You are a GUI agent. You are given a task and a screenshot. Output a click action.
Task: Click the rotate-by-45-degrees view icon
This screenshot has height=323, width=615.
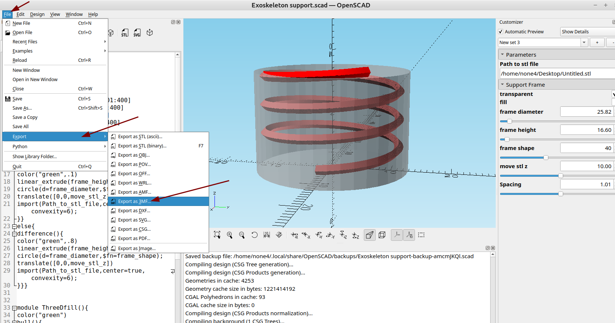click(279, 235)
